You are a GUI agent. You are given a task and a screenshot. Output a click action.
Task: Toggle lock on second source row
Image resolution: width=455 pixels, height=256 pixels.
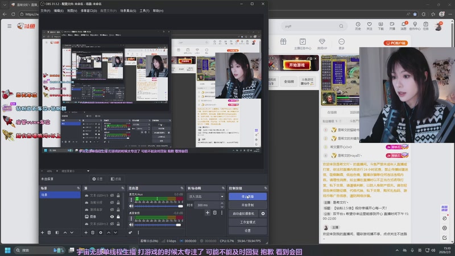(118, 203)
